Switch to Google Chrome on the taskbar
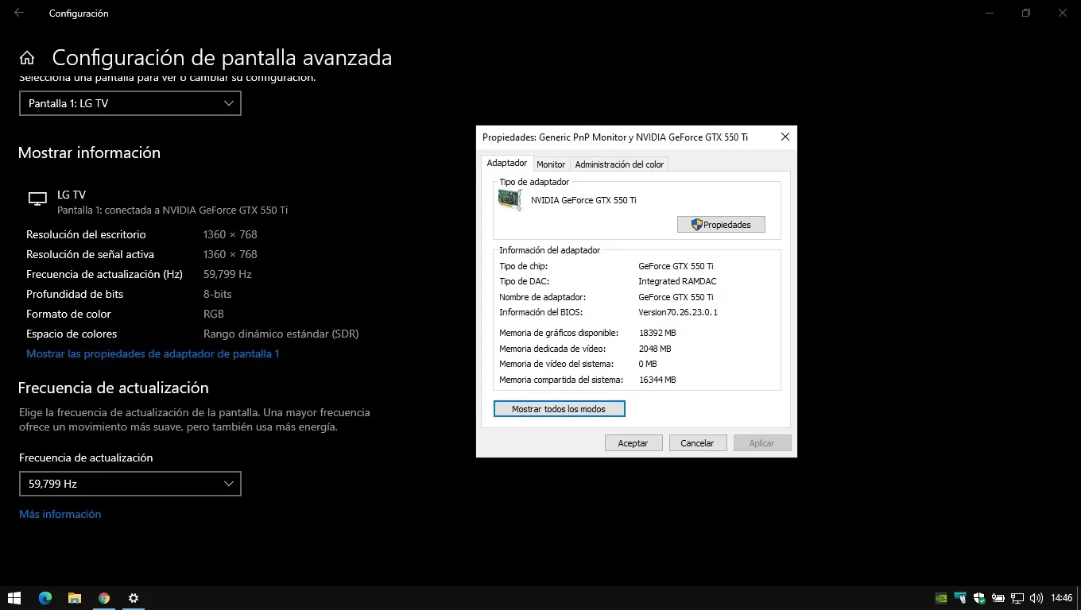Image resolution: width=1081 pixels, height=610 pixels. coord(104,598)
